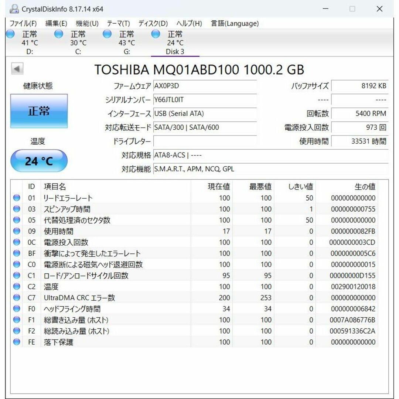Click the rotation rate value 5400 RPM

click(x=359, y=113)
